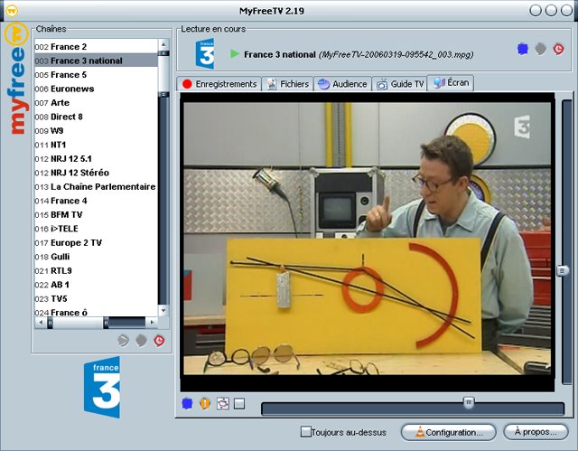Click the recording file name MyFreeTV-20060319-095542_003.mpg
Image resolution: width=578 pixels, height=451 pixels.
(396, 54)
